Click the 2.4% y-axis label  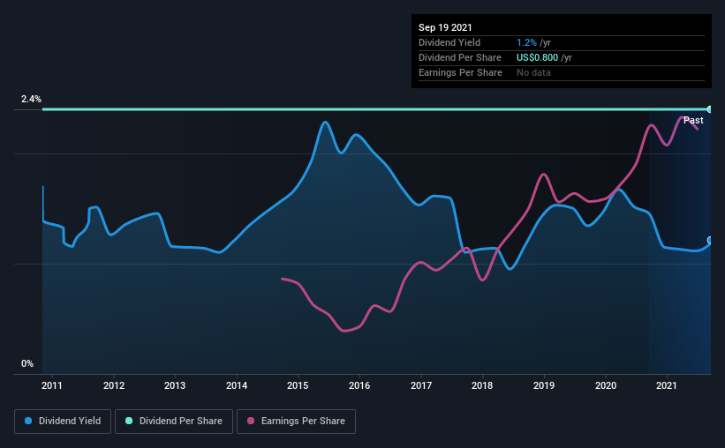click(x=31, y=100)
